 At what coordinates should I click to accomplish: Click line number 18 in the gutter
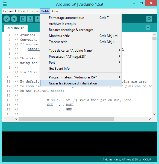[8, 114]
